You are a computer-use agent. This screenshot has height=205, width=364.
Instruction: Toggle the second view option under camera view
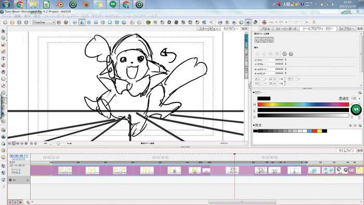click(14, 144)
